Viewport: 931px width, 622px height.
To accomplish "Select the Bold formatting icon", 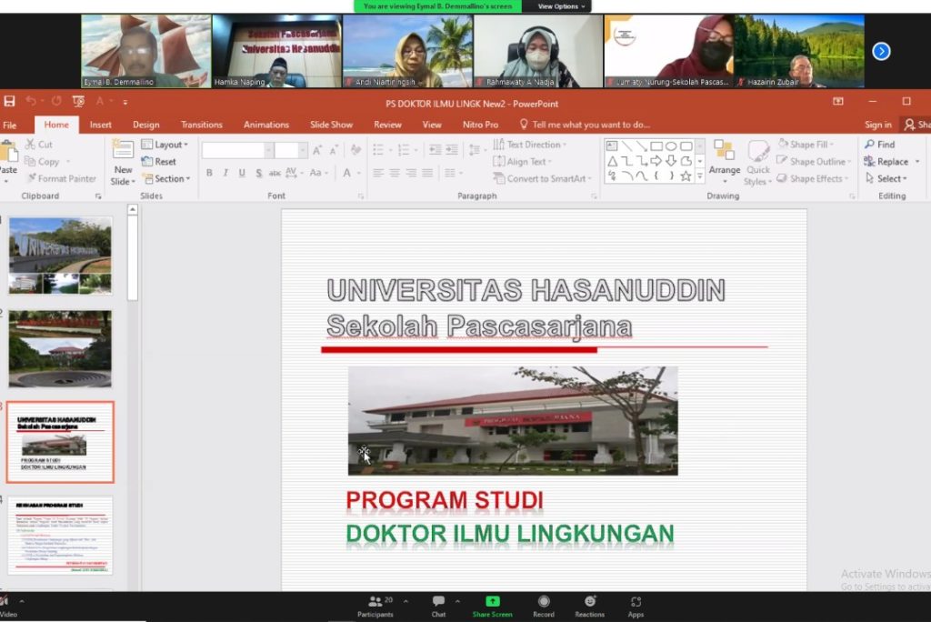I will (209, 172).
